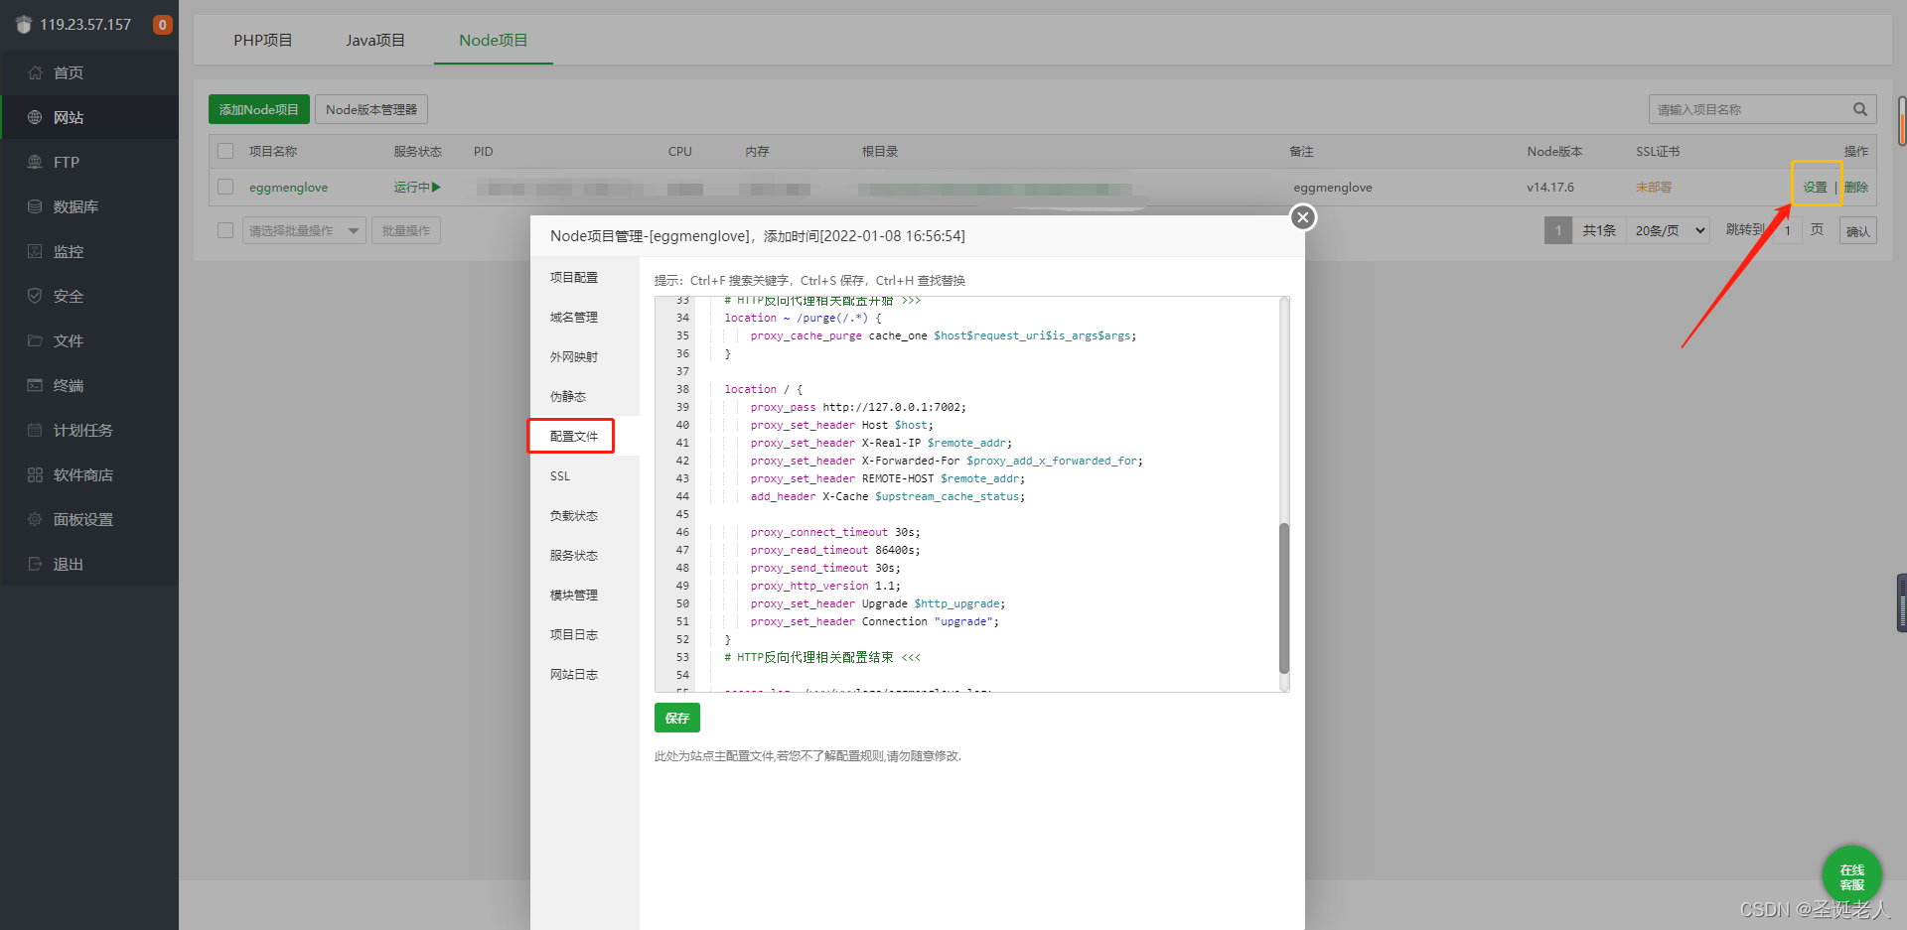The height and width of the screenshot is (930, 1907).
Task: Click the grid icon beside 软件商店
Action: (35, 474)
